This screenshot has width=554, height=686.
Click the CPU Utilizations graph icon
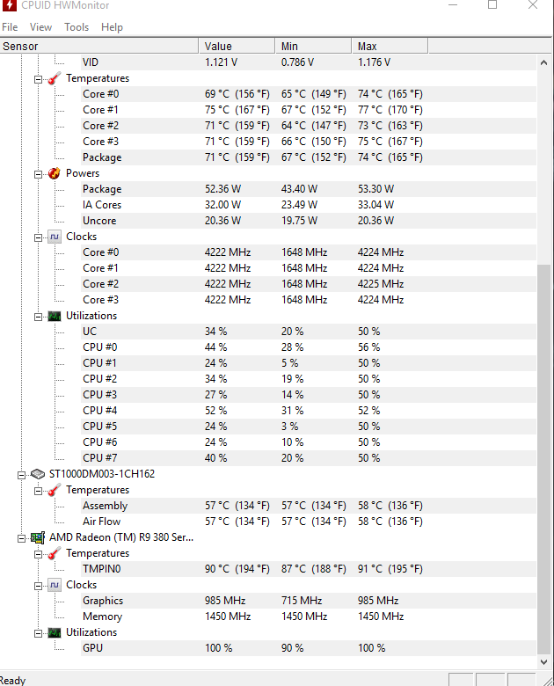click(55, 316)
